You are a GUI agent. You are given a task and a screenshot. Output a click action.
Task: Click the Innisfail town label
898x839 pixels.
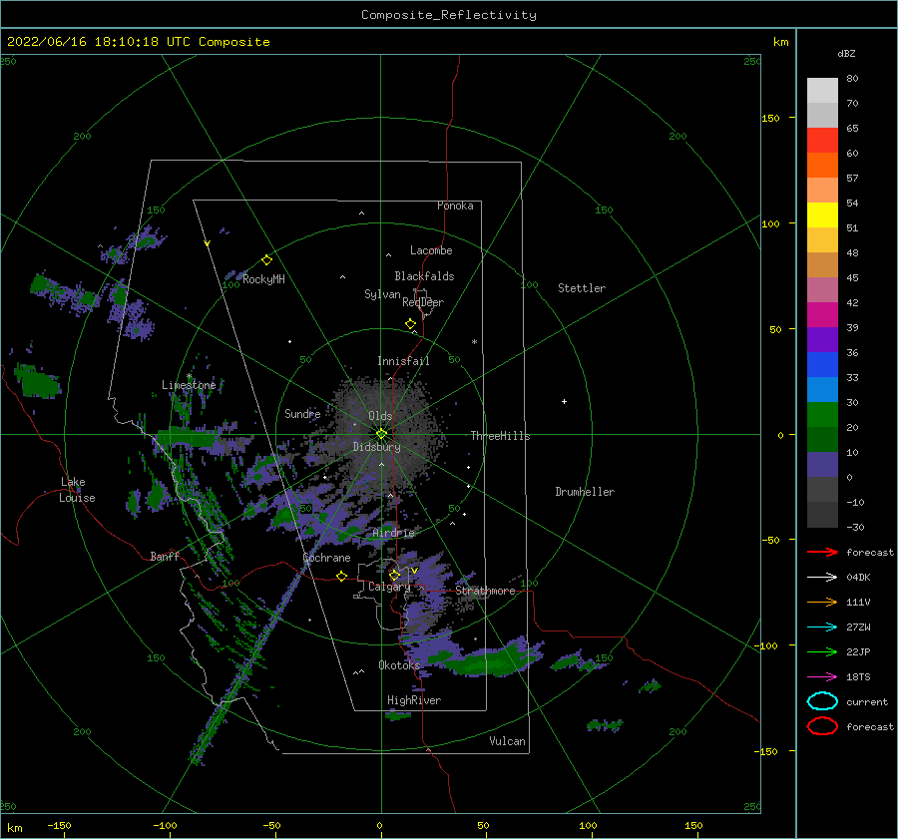[403, 361]
